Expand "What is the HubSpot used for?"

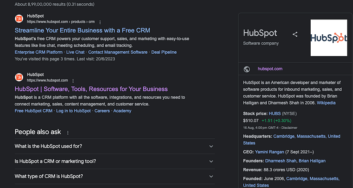(115, 146)
